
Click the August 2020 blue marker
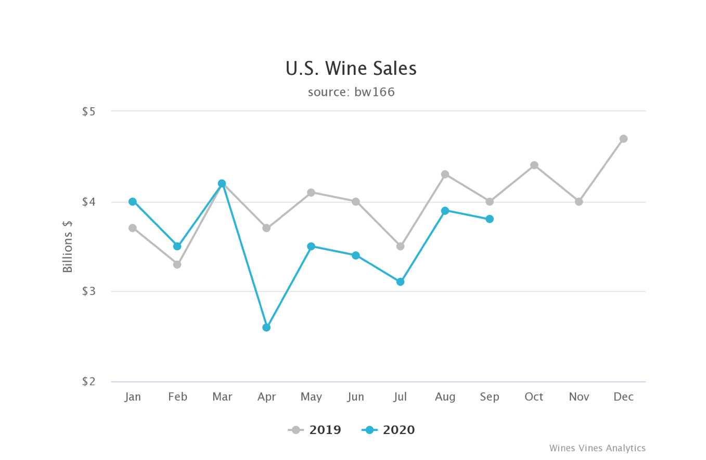point(445,211)
